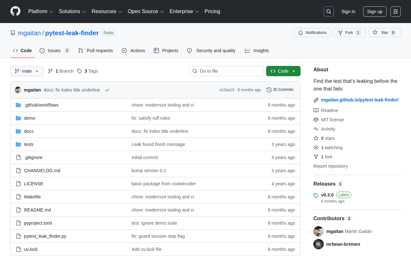411x256 pixels.
Task: Open the pytest_leak_finder.py file
Action: click(x=45, y=236)
